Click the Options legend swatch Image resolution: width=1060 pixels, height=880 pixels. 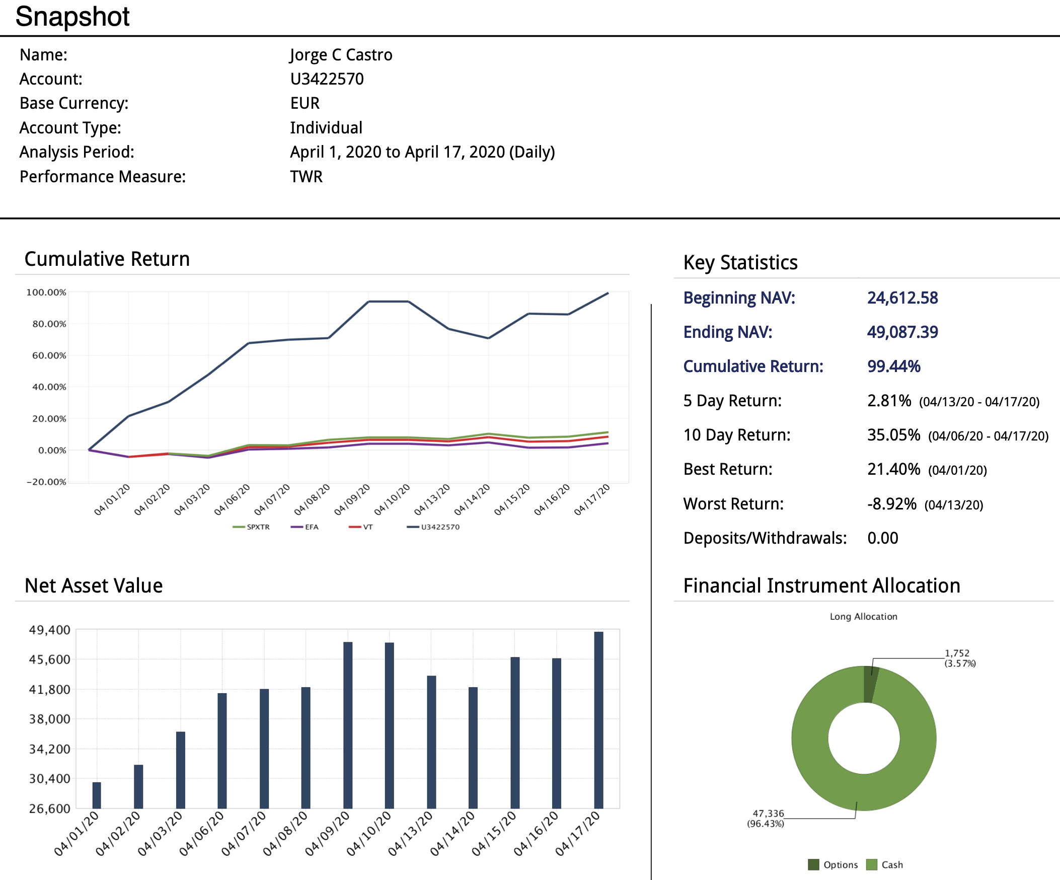pyautogui.click(x=813, y=865)
